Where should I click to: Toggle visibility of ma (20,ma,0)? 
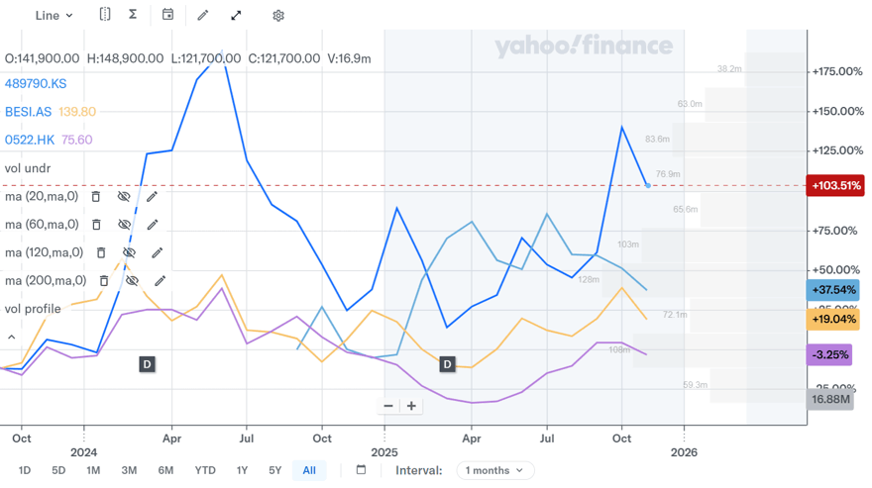pos(124,196)
